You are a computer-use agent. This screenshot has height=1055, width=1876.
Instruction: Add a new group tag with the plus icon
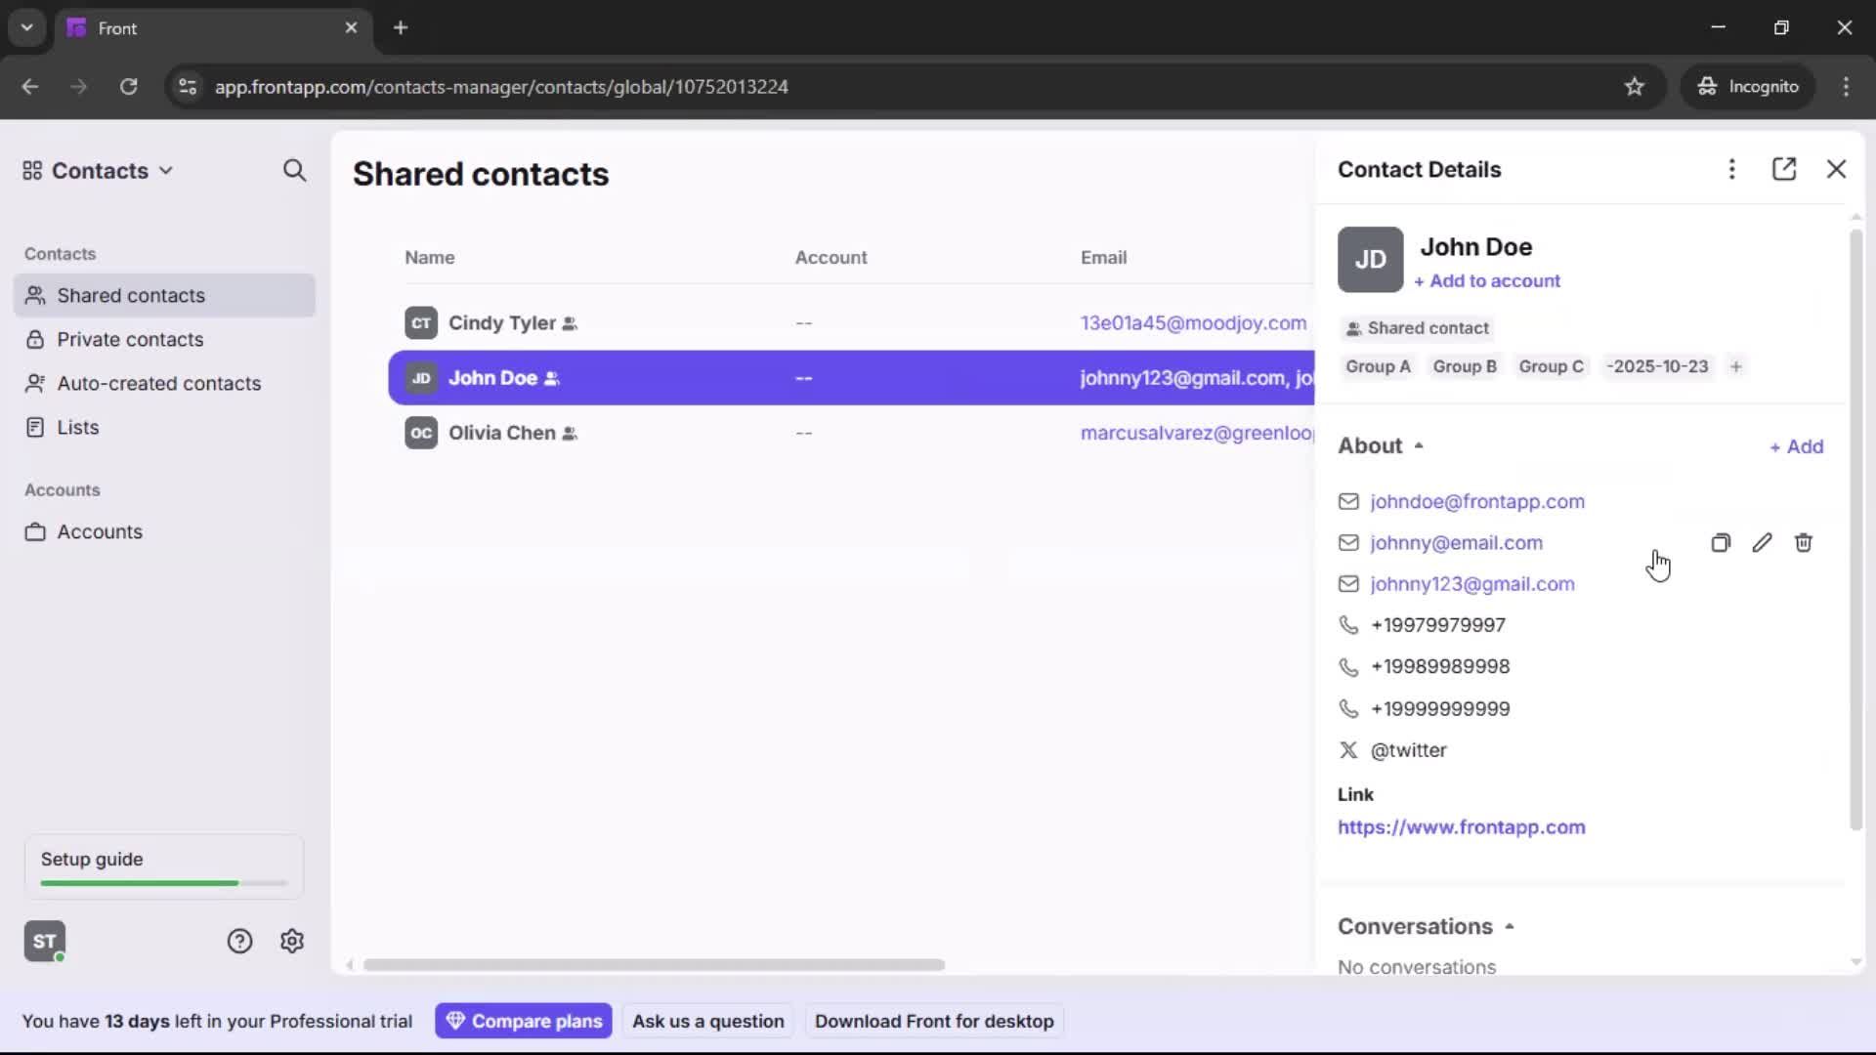[x=1737, y=366]
